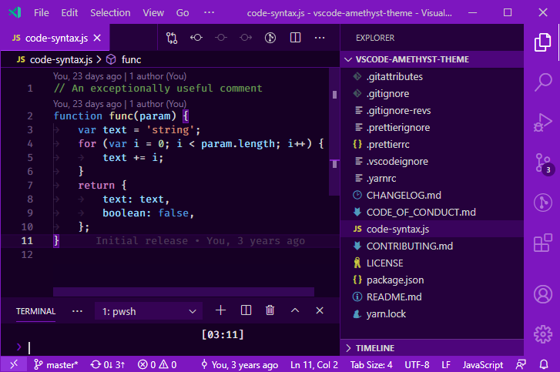Click the circled git graph icon in editor toolbar
The image size is (560, 372).
point(270,38)
